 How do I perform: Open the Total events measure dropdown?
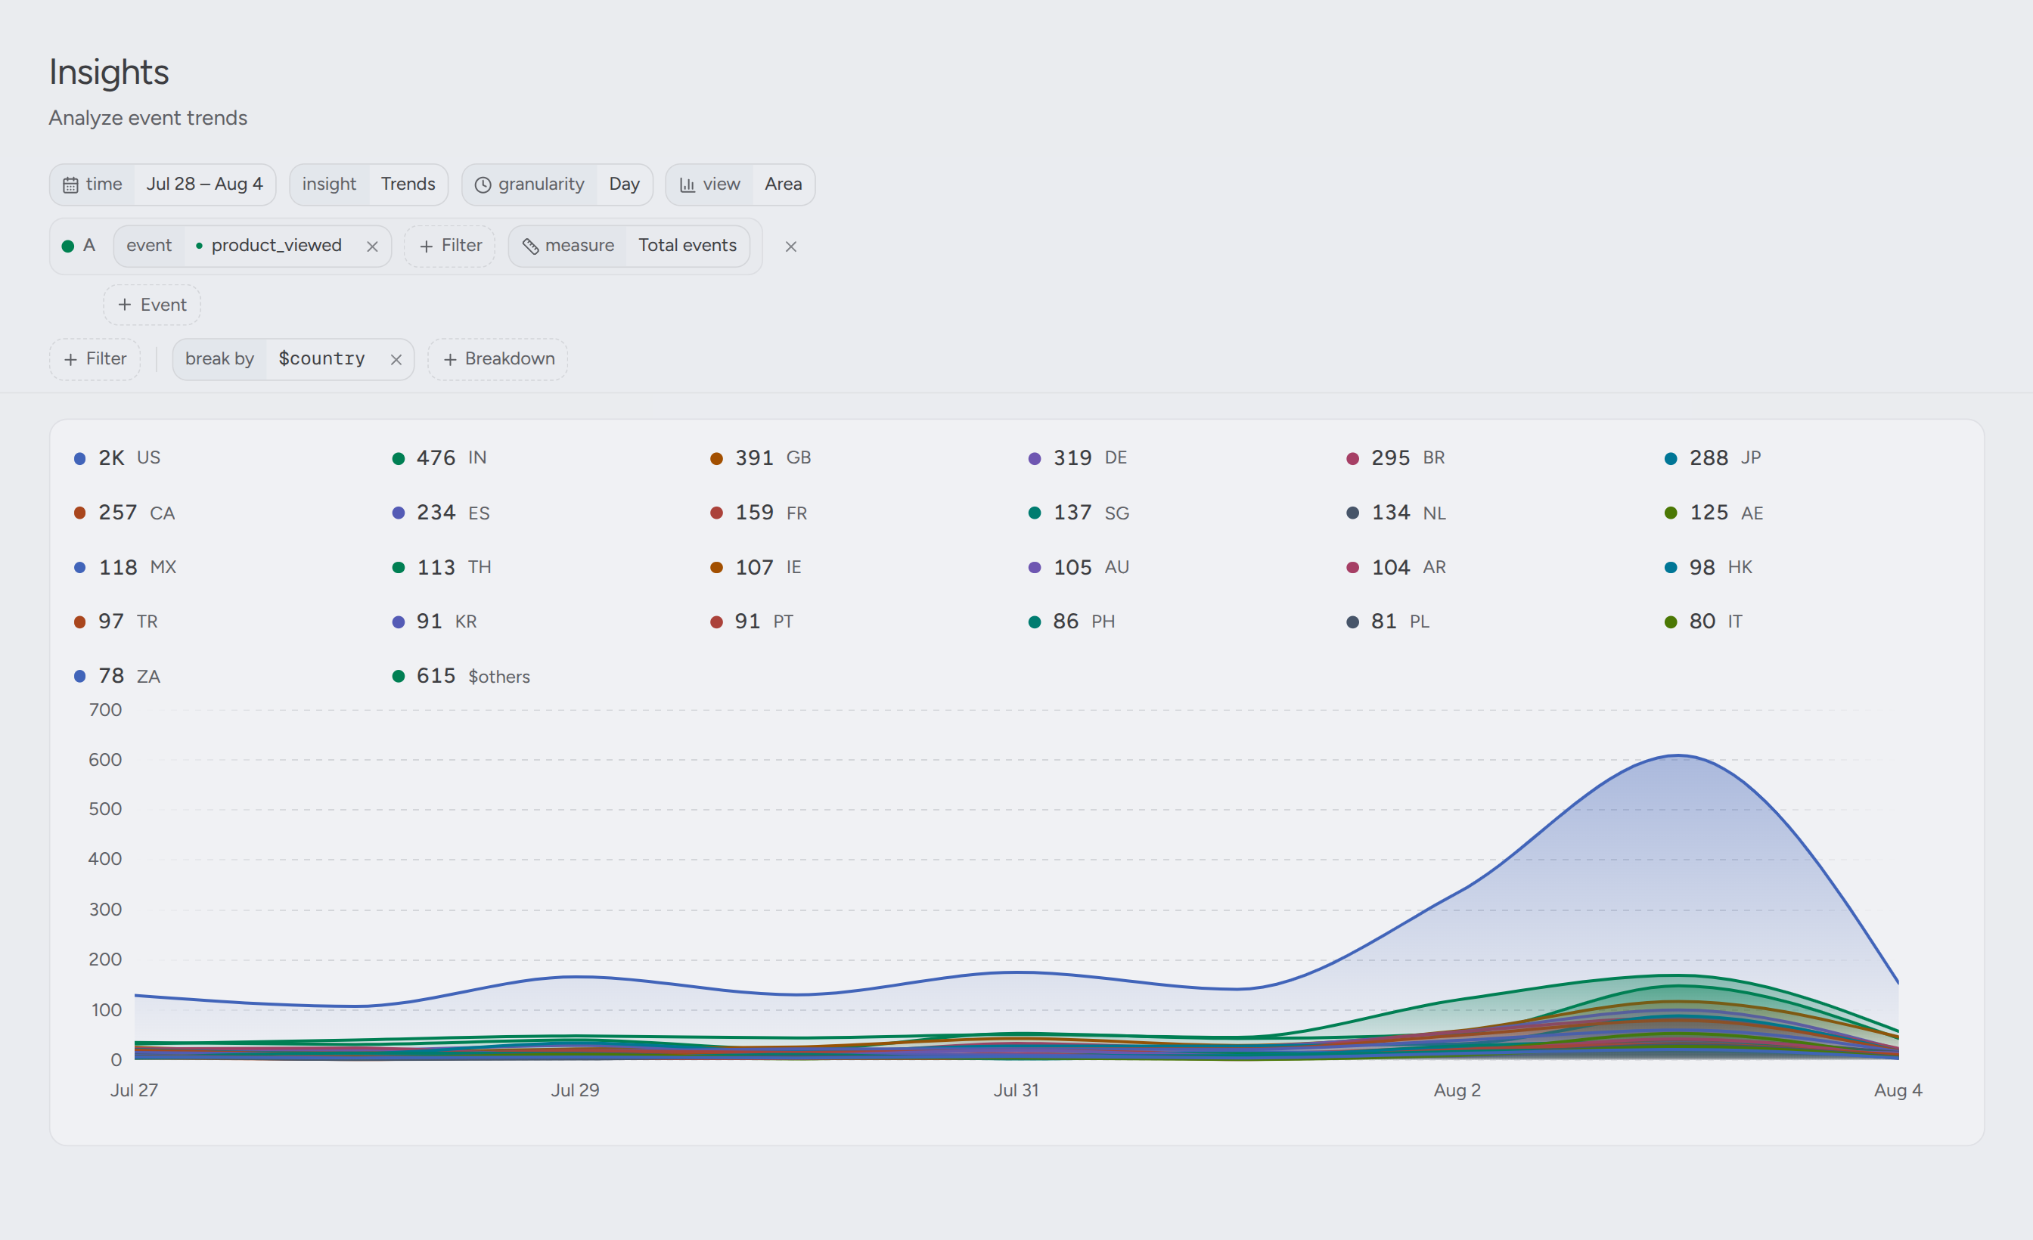[687, 246]
